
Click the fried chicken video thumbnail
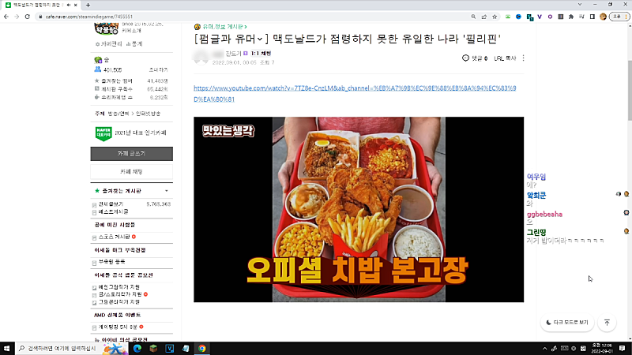359,209
